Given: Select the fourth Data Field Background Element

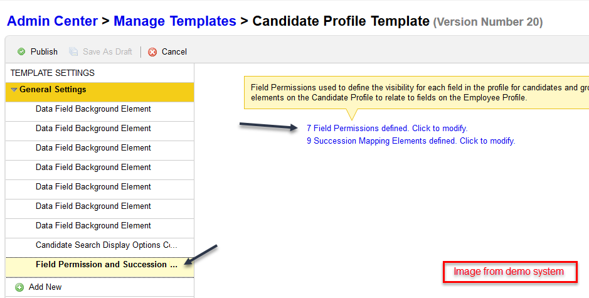Looking at the screenshot, I should click(100, 168).
